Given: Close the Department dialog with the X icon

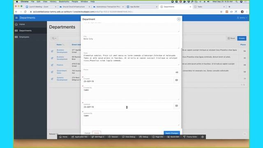Looking at the screenshot, I should click(179, 19).
